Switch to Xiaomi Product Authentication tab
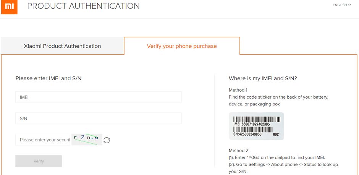359x175 pixels. [x=63, y=46]
